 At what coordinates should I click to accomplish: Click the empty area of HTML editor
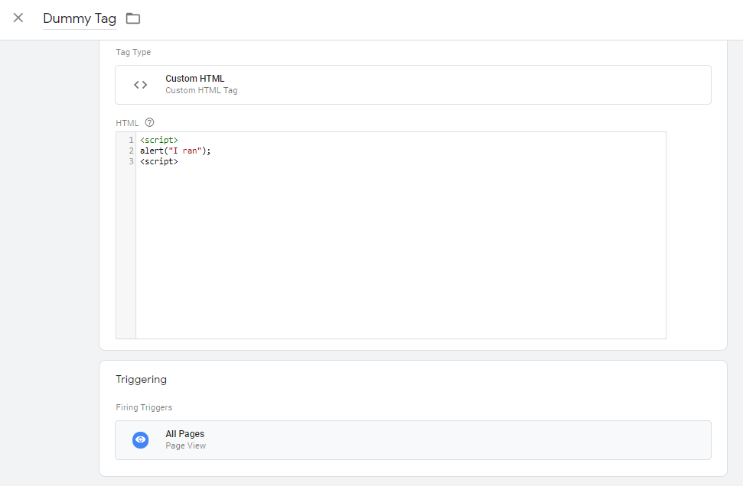[398, 252]
